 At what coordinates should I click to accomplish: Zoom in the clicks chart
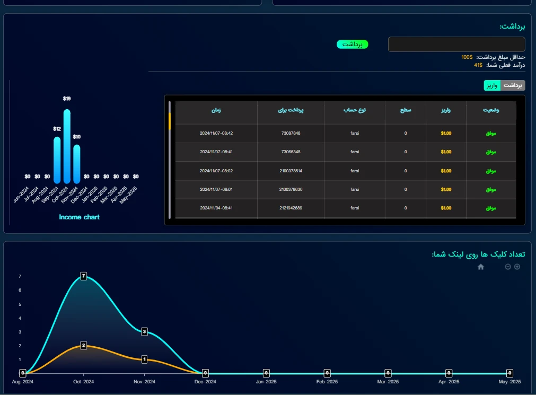tap(517, 267)
